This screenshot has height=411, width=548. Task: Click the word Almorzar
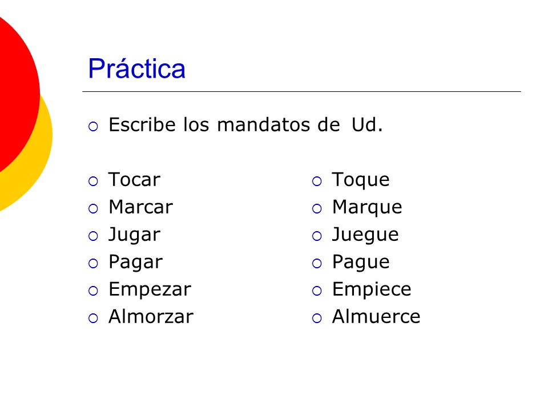[151, 317]
